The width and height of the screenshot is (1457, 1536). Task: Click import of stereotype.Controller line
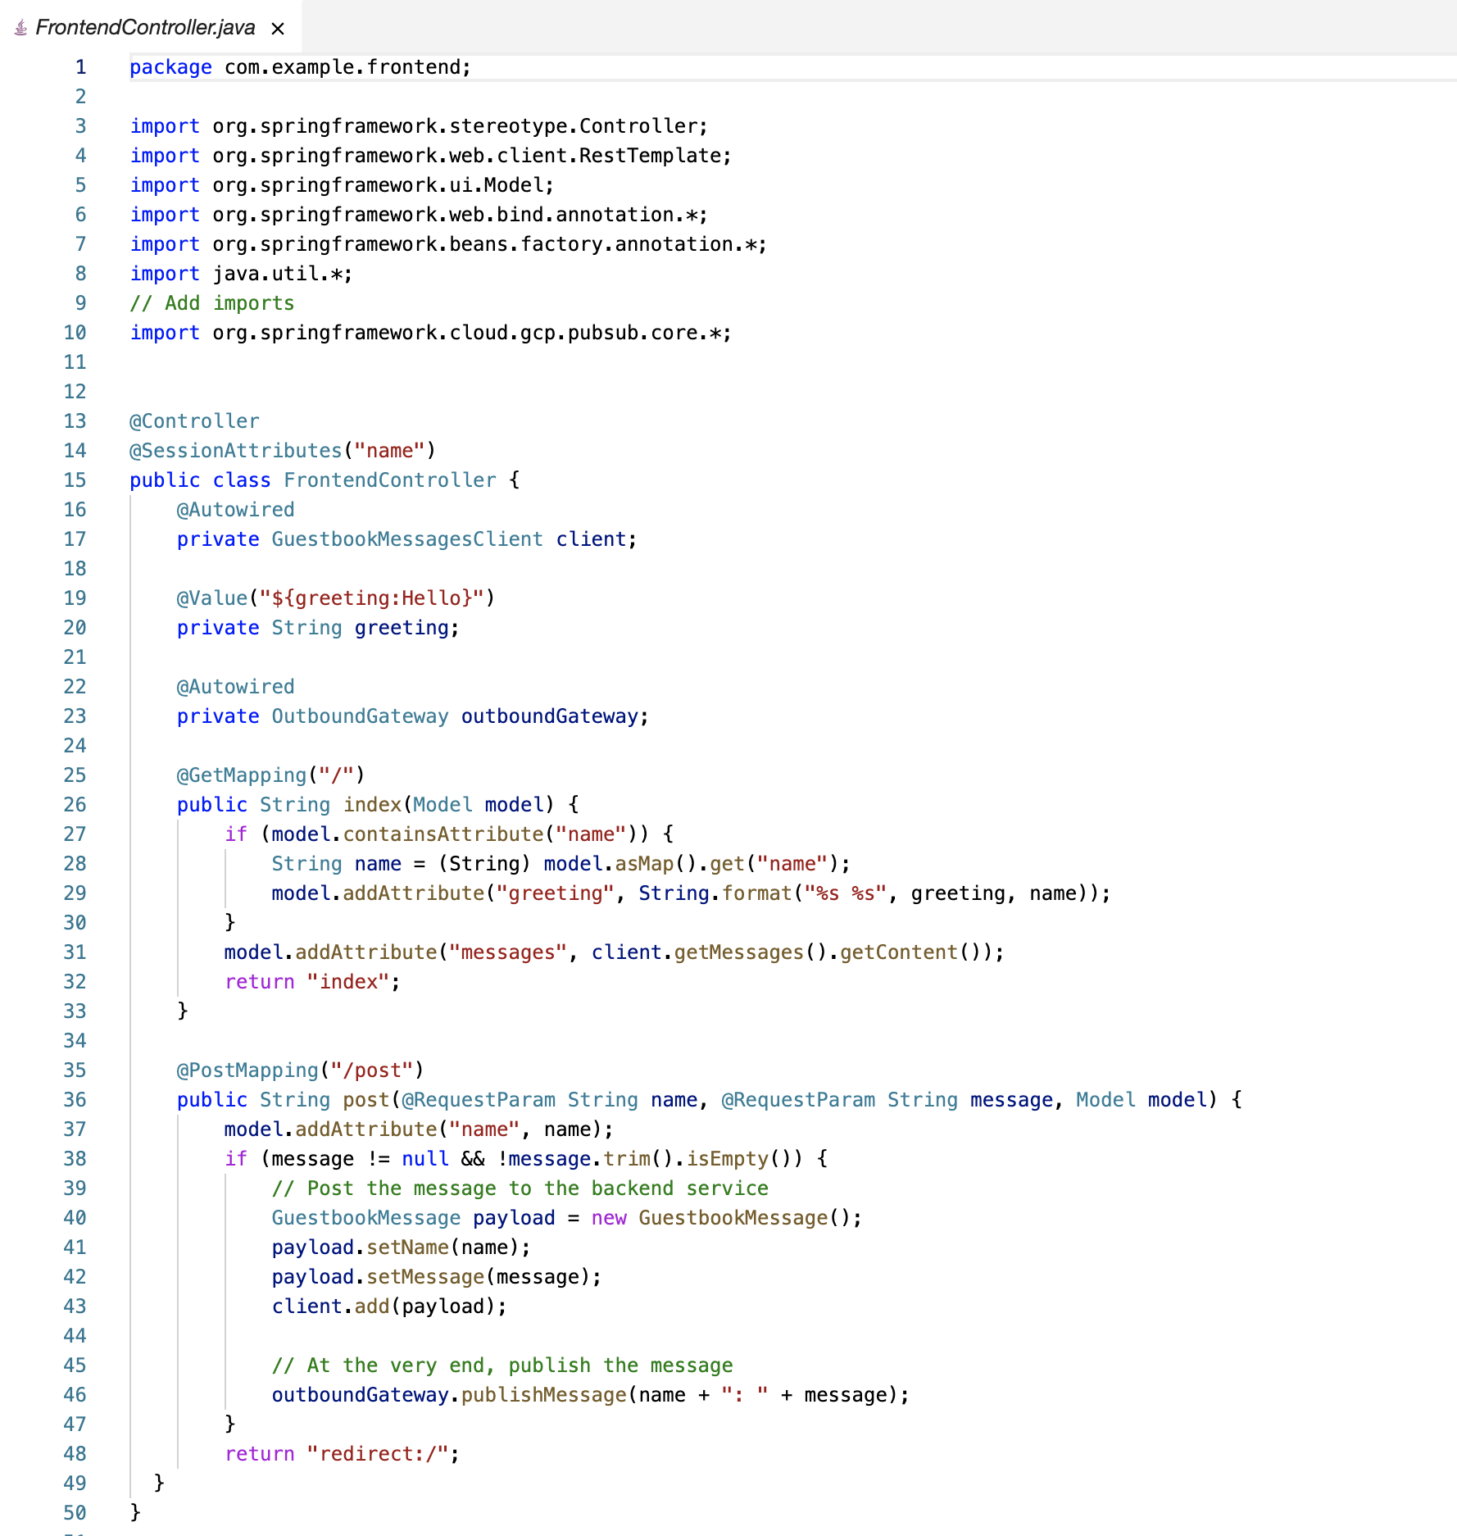419,126
